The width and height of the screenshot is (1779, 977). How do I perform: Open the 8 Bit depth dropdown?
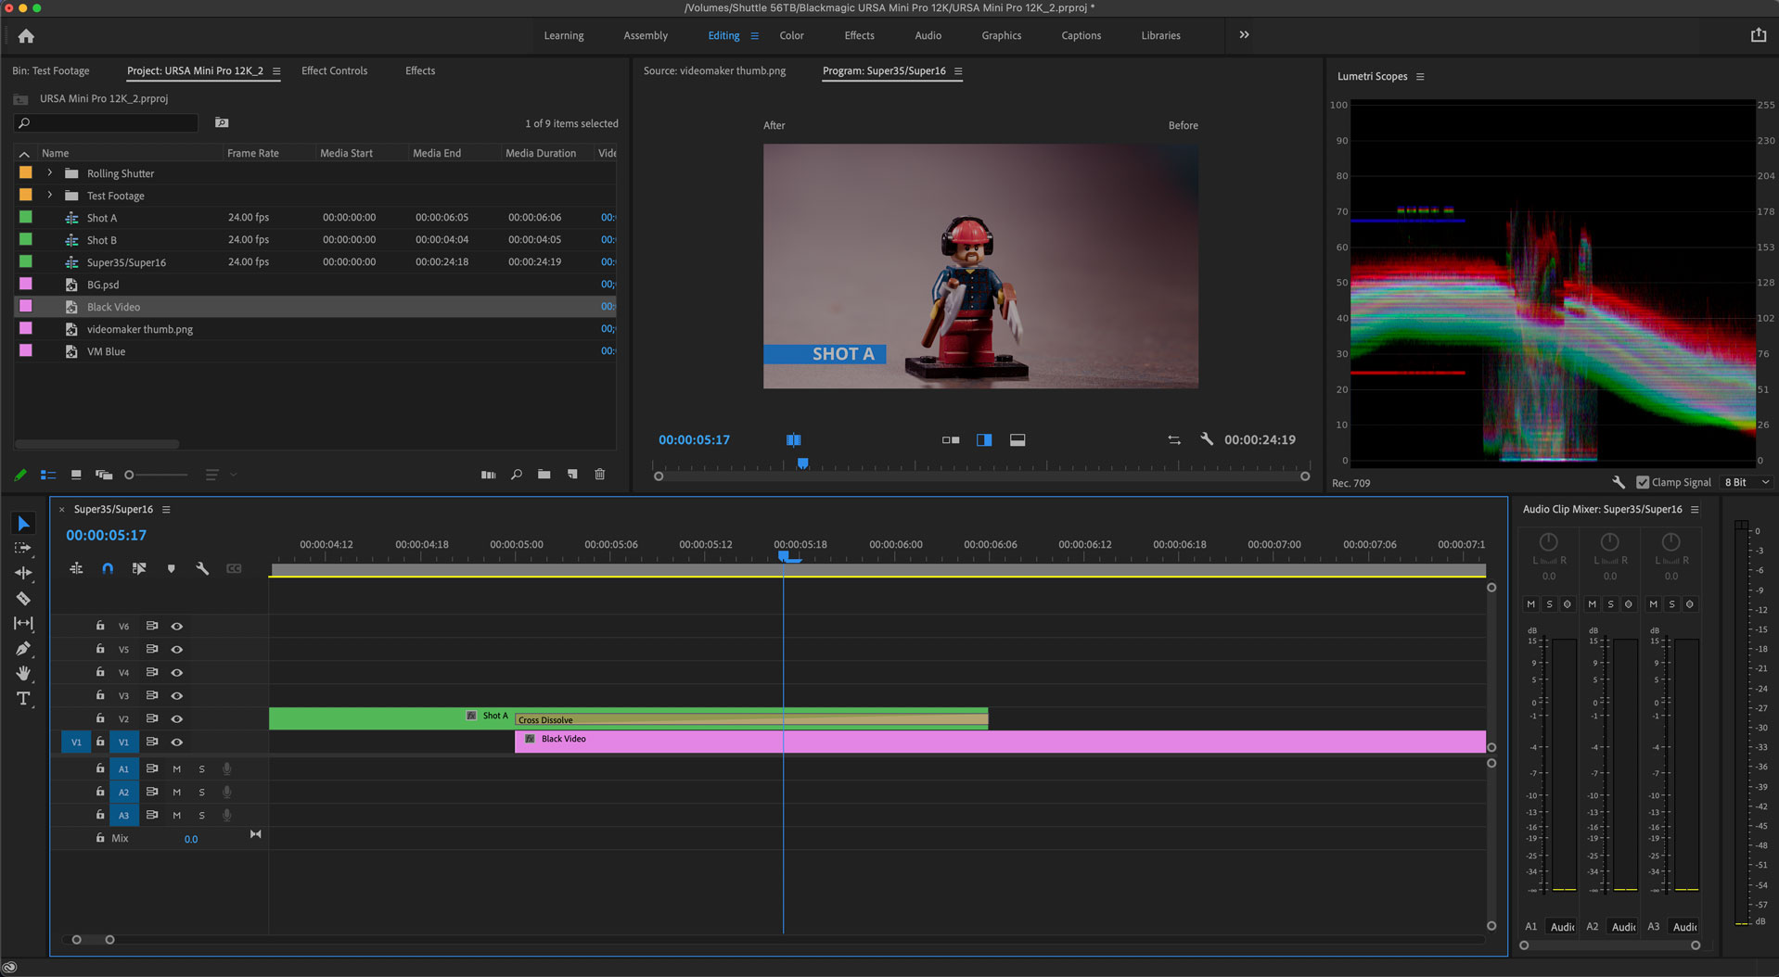[x=1745, y=482]
